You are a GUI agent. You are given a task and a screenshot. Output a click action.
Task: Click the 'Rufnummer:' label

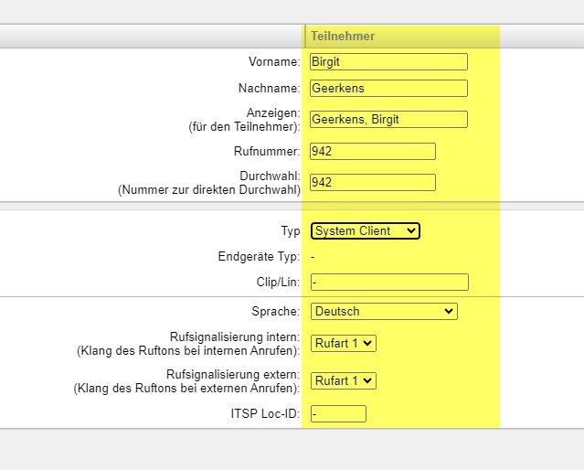pyautogui.click(x=267, y=151)
